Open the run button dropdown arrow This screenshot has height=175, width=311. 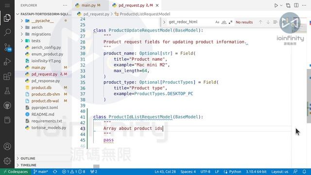pos(281,5)
